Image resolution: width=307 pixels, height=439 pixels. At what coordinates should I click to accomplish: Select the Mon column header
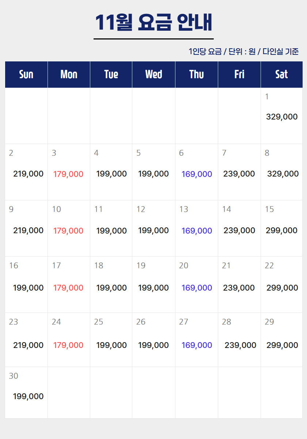pos(69,75)
